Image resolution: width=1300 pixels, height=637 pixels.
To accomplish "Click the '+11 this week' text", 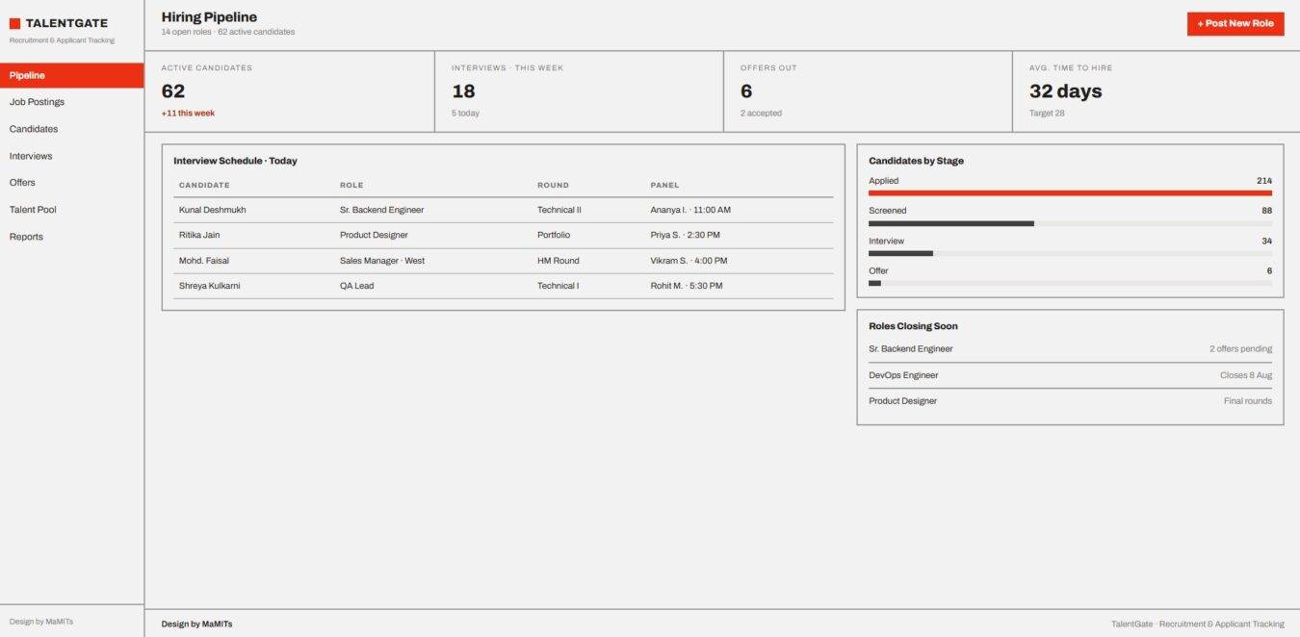I will (x=188, y=114).
